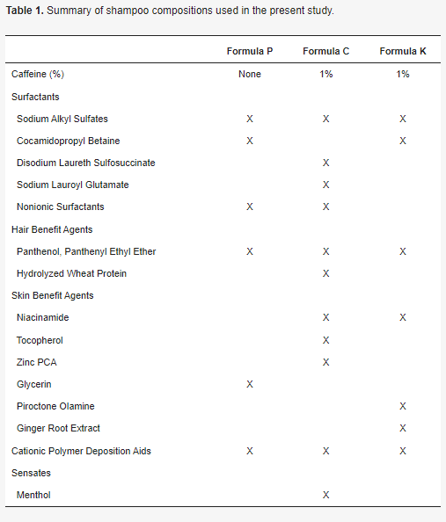Click the Piroctone Olamine row label
The width and height of the screenshot is (446, 522).
55,406
